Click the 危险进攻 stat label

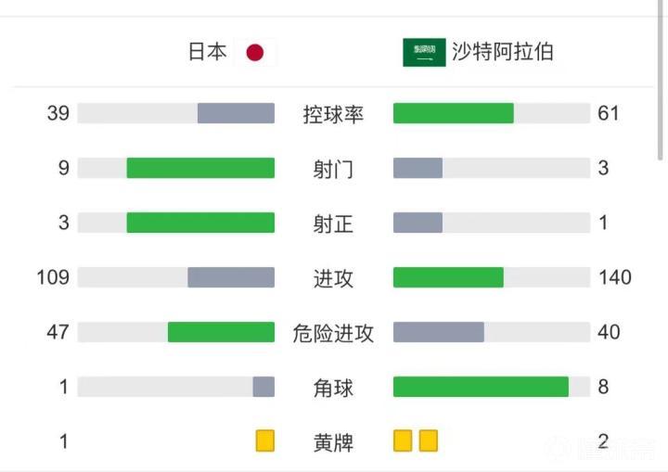click(x=333, y=332)
